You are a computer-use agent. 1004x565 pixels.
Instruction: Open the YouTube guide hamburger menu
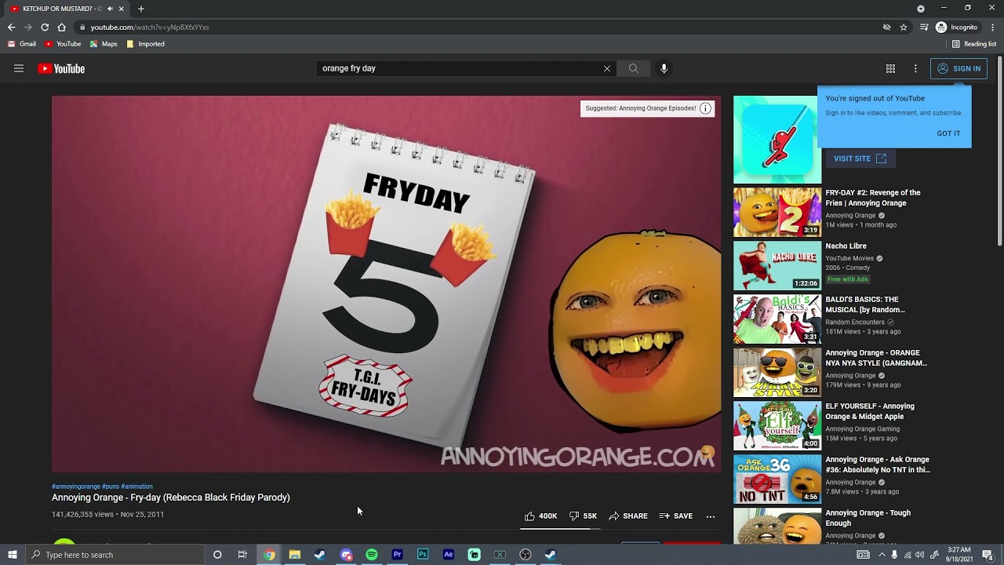[19, 68]
